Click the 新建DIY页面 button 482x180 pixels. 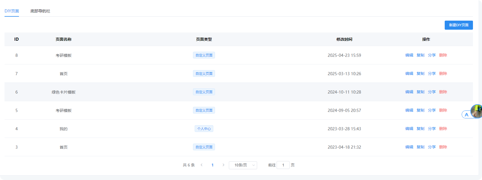459,25
